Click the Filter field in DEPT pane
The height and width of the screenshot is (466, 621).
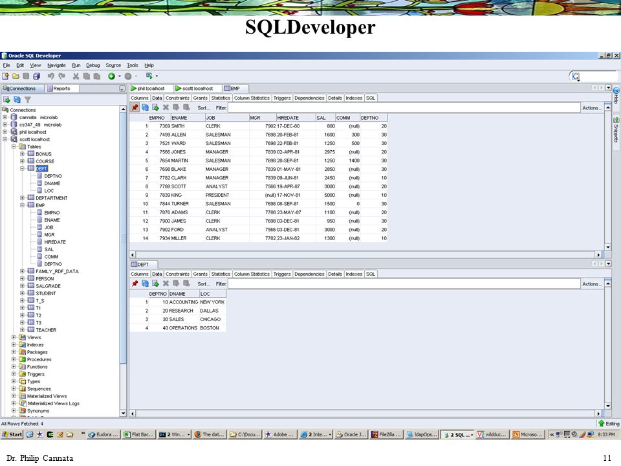click(404, 283)
